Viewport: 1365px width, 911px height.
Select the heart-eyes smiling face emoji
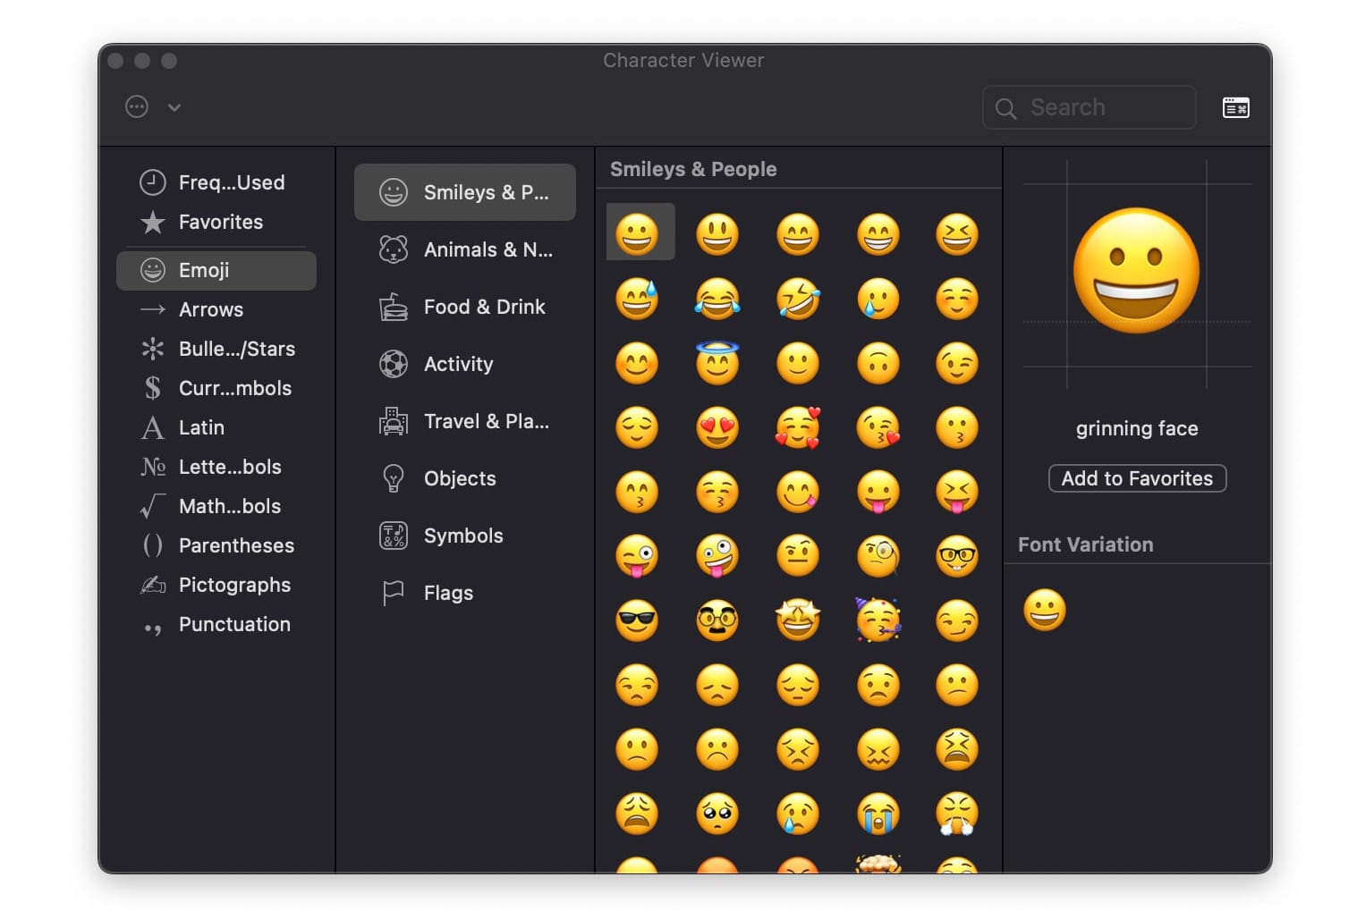[716, 428]
